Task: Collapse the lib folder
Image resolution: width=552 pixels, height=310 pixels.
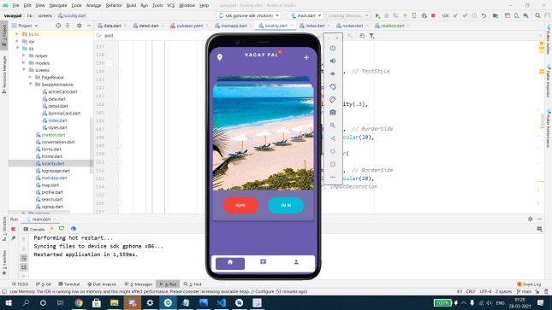Action: [17, 49]
